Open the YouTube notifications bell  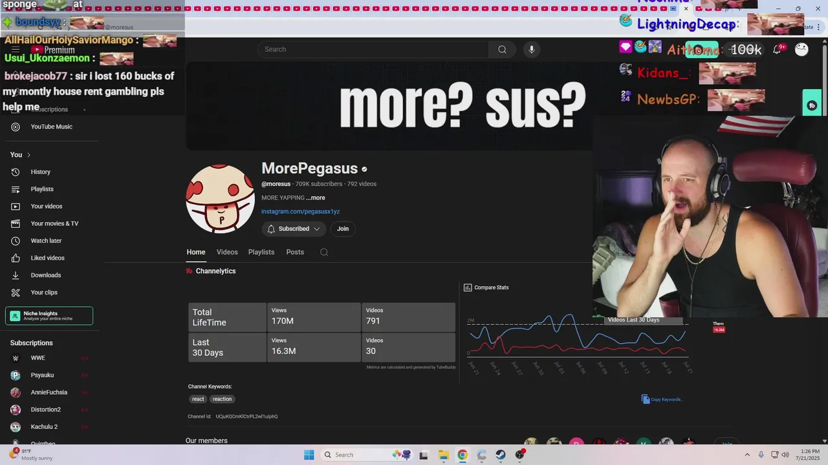tap(777, 50)
